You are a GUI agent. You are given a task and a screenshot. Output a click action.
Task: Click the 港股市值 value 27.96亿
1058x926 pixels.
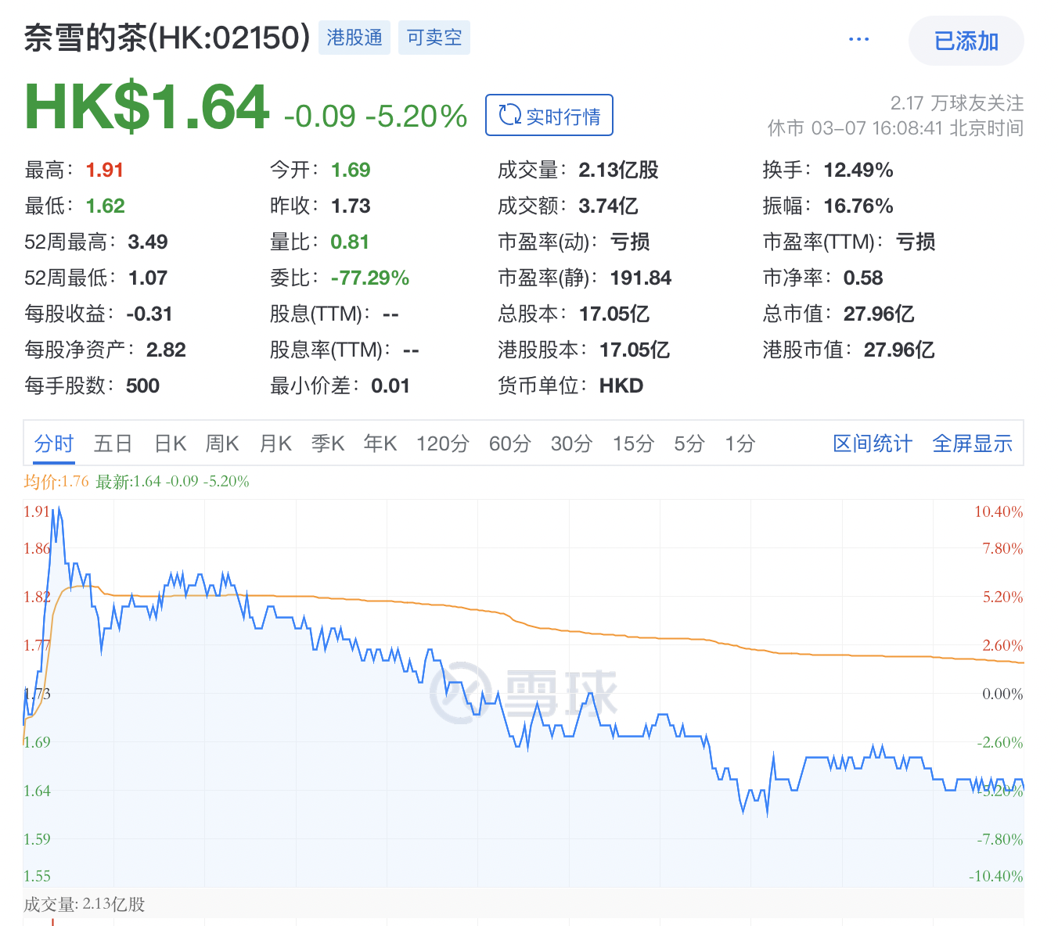(899, 350)
